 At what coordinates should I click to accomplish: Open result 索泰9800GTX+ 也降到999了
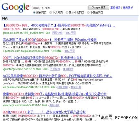click(x=55, y=94)
